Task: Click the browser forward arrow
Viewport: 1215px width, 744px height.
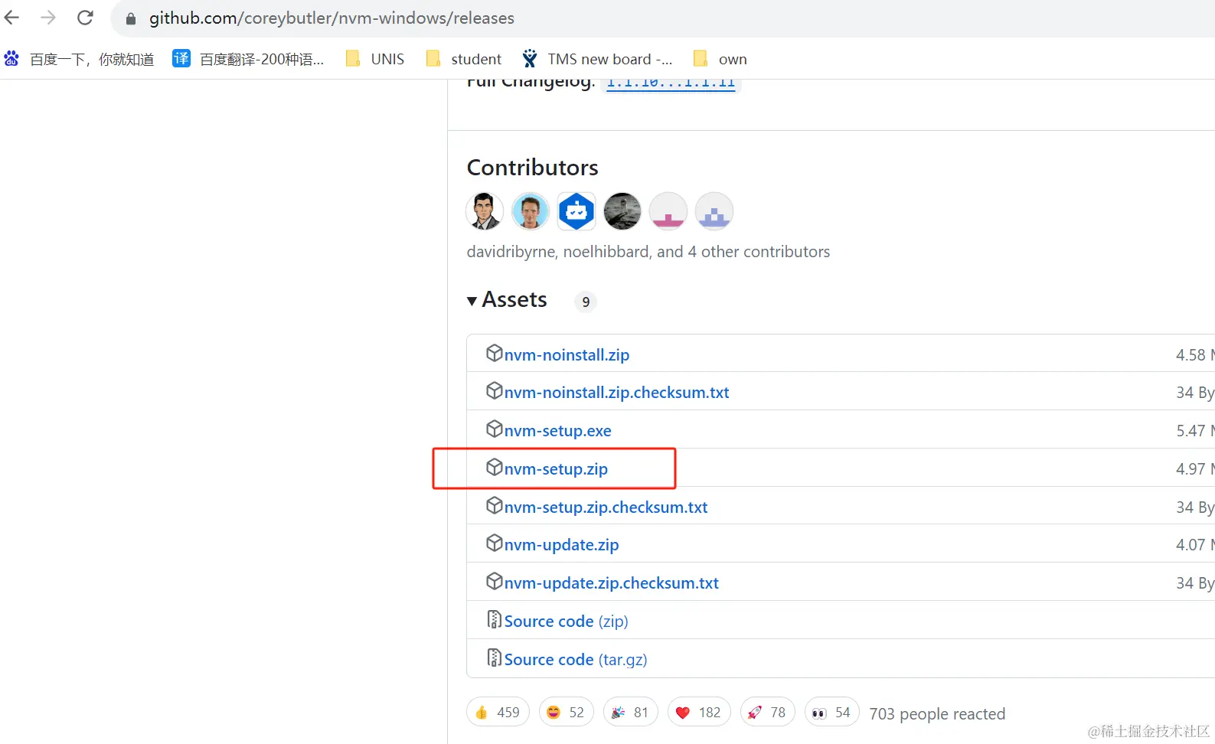Action: point(48,18)
